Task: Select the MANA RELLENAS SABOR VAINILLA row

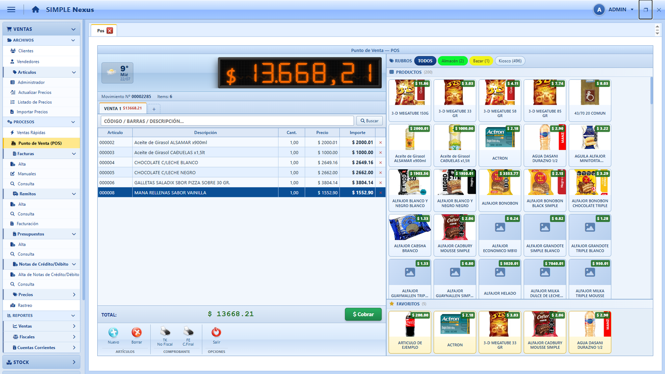Action: pyautogui.click(x=241, y=192)
